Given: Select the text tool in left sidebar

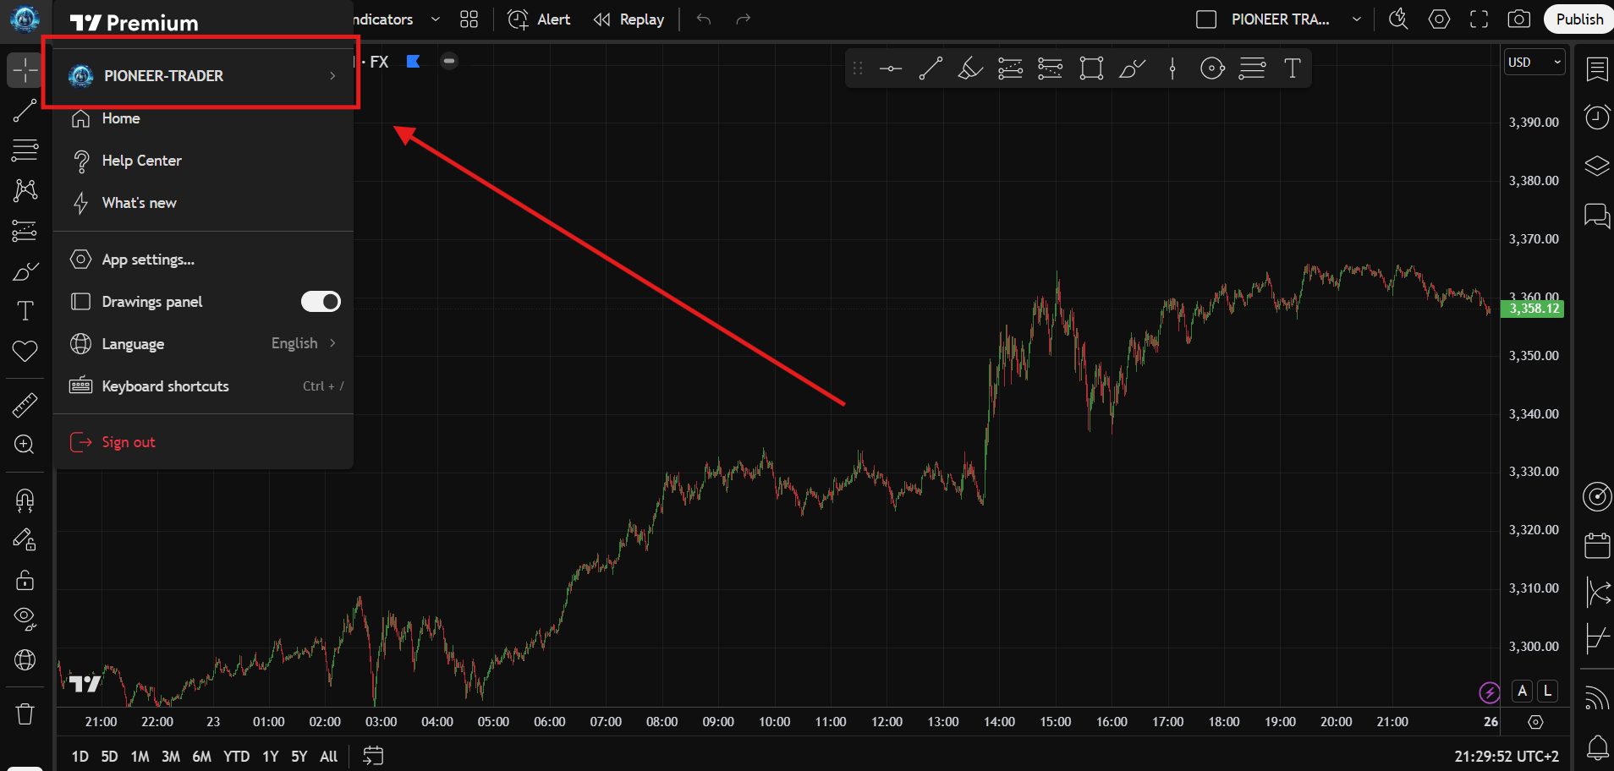Looking at the screenshot, I should 25,311.
